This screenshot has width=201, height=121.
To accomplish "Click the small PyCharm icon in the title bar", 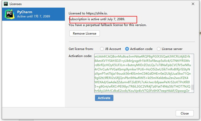I will coord(6,4).
